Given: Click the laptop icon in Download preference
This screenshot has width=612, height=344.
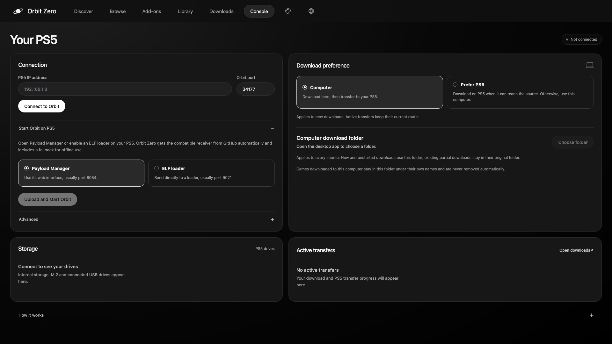Looking at the screenshot, I should point(590,65).
